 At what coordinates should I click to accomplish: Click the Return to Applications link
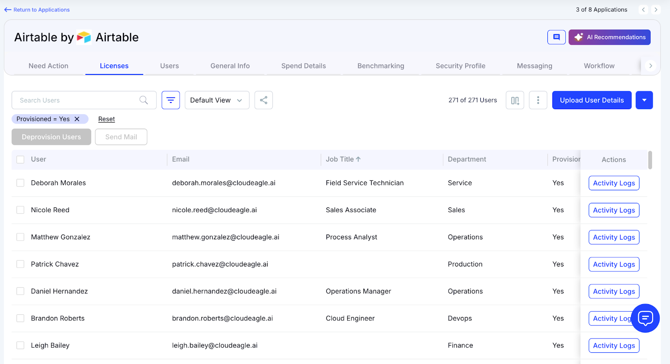click(x=37, y=10)
